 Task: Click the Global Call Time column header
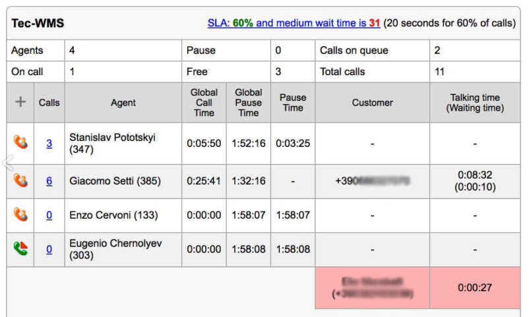[204, 102]
